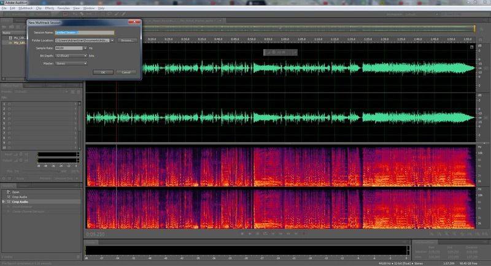Open the Multitrack menu
The height and width of the screenshot is (266, 491).
click(x=25, y=8)
